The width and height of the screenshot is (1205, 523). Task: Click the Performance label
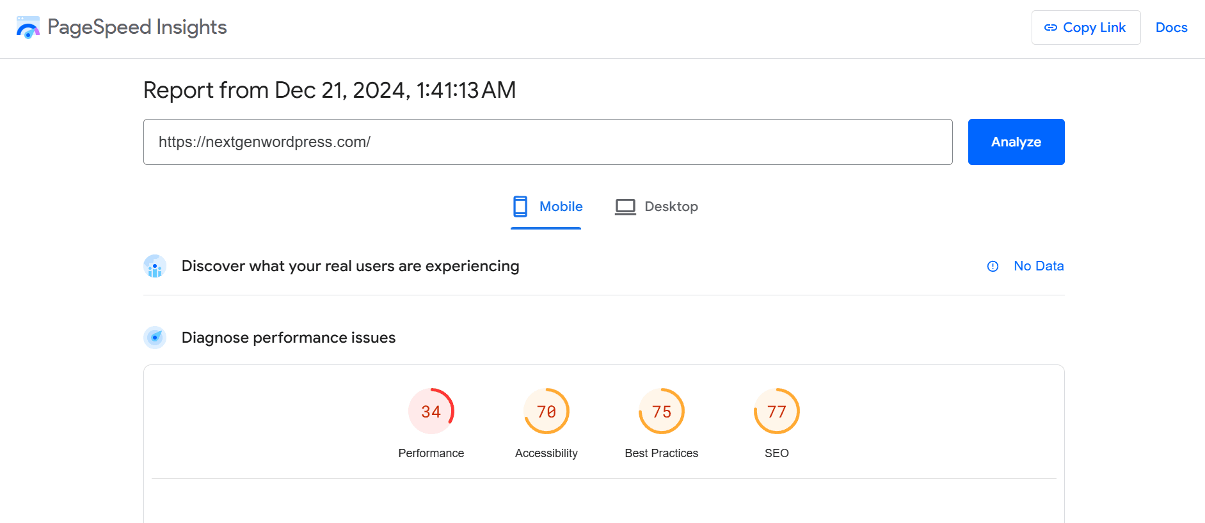(x=431, y=453)
